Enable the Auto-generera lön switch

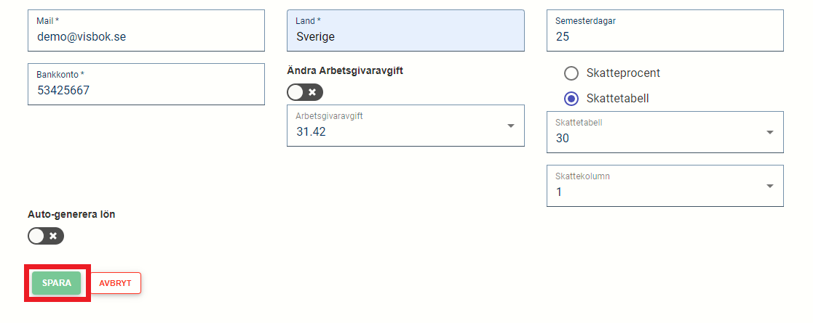coord(46,236)
